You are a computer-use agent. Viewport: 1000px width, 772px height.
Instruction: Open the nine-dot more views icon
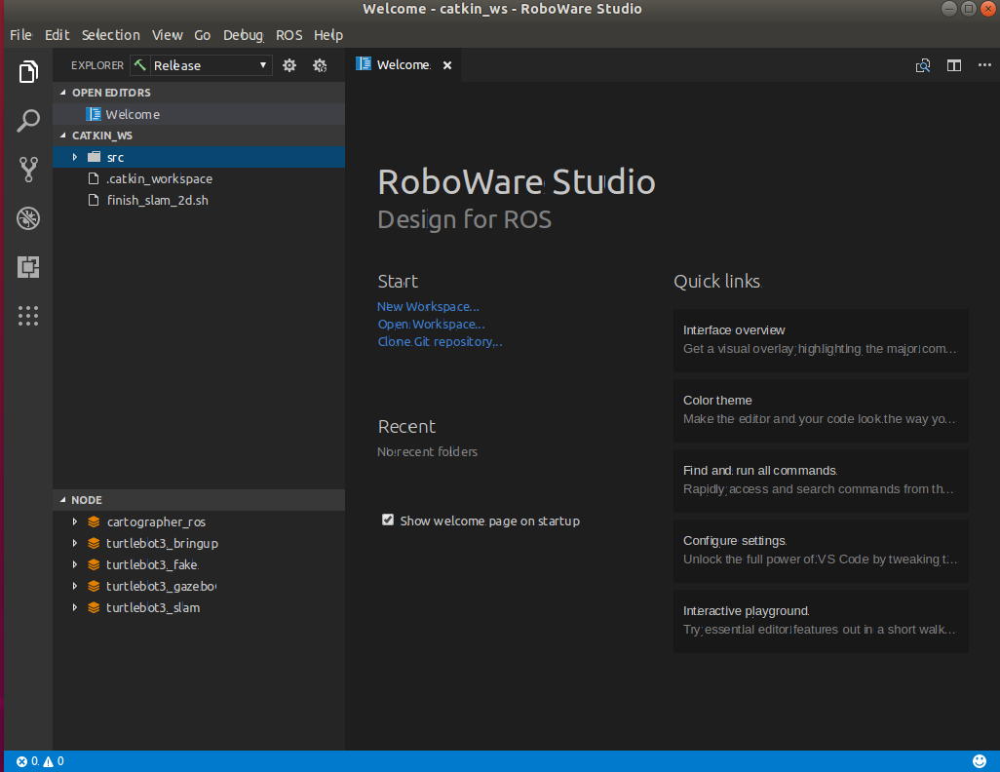[x=28, y=316]
